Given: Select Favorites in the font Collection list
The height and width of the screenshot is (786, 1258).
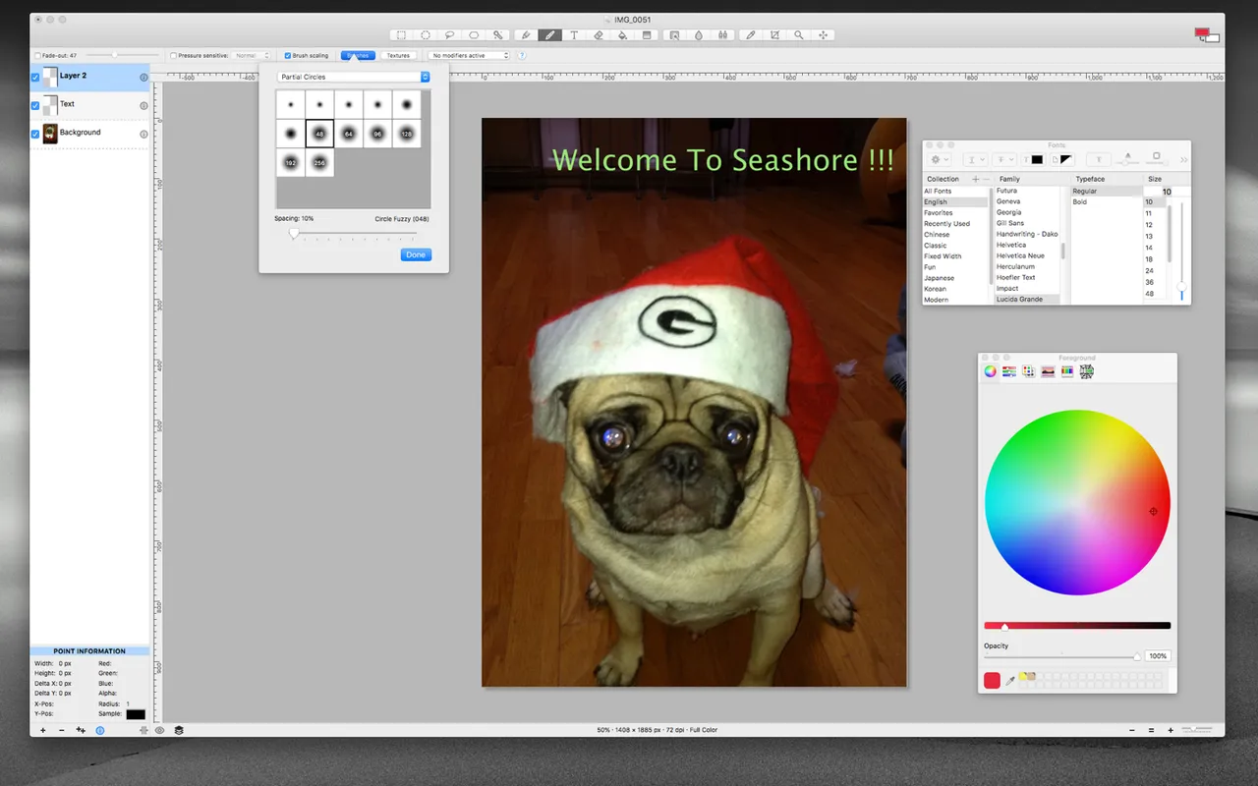Looking at the screenshot, I should pyautogui.click(x=939, y=212).
